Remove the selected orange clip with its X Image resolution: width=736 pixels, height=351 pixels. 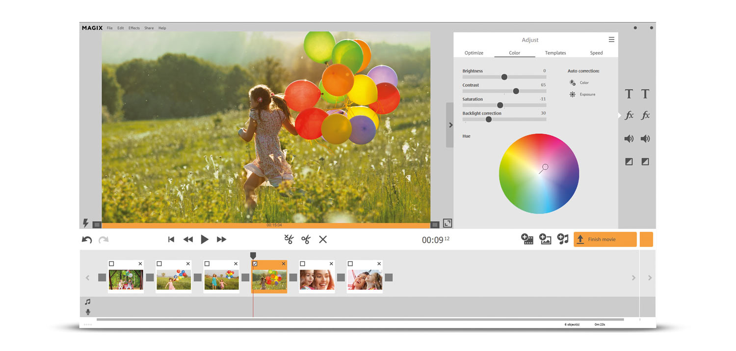(284, 264)
